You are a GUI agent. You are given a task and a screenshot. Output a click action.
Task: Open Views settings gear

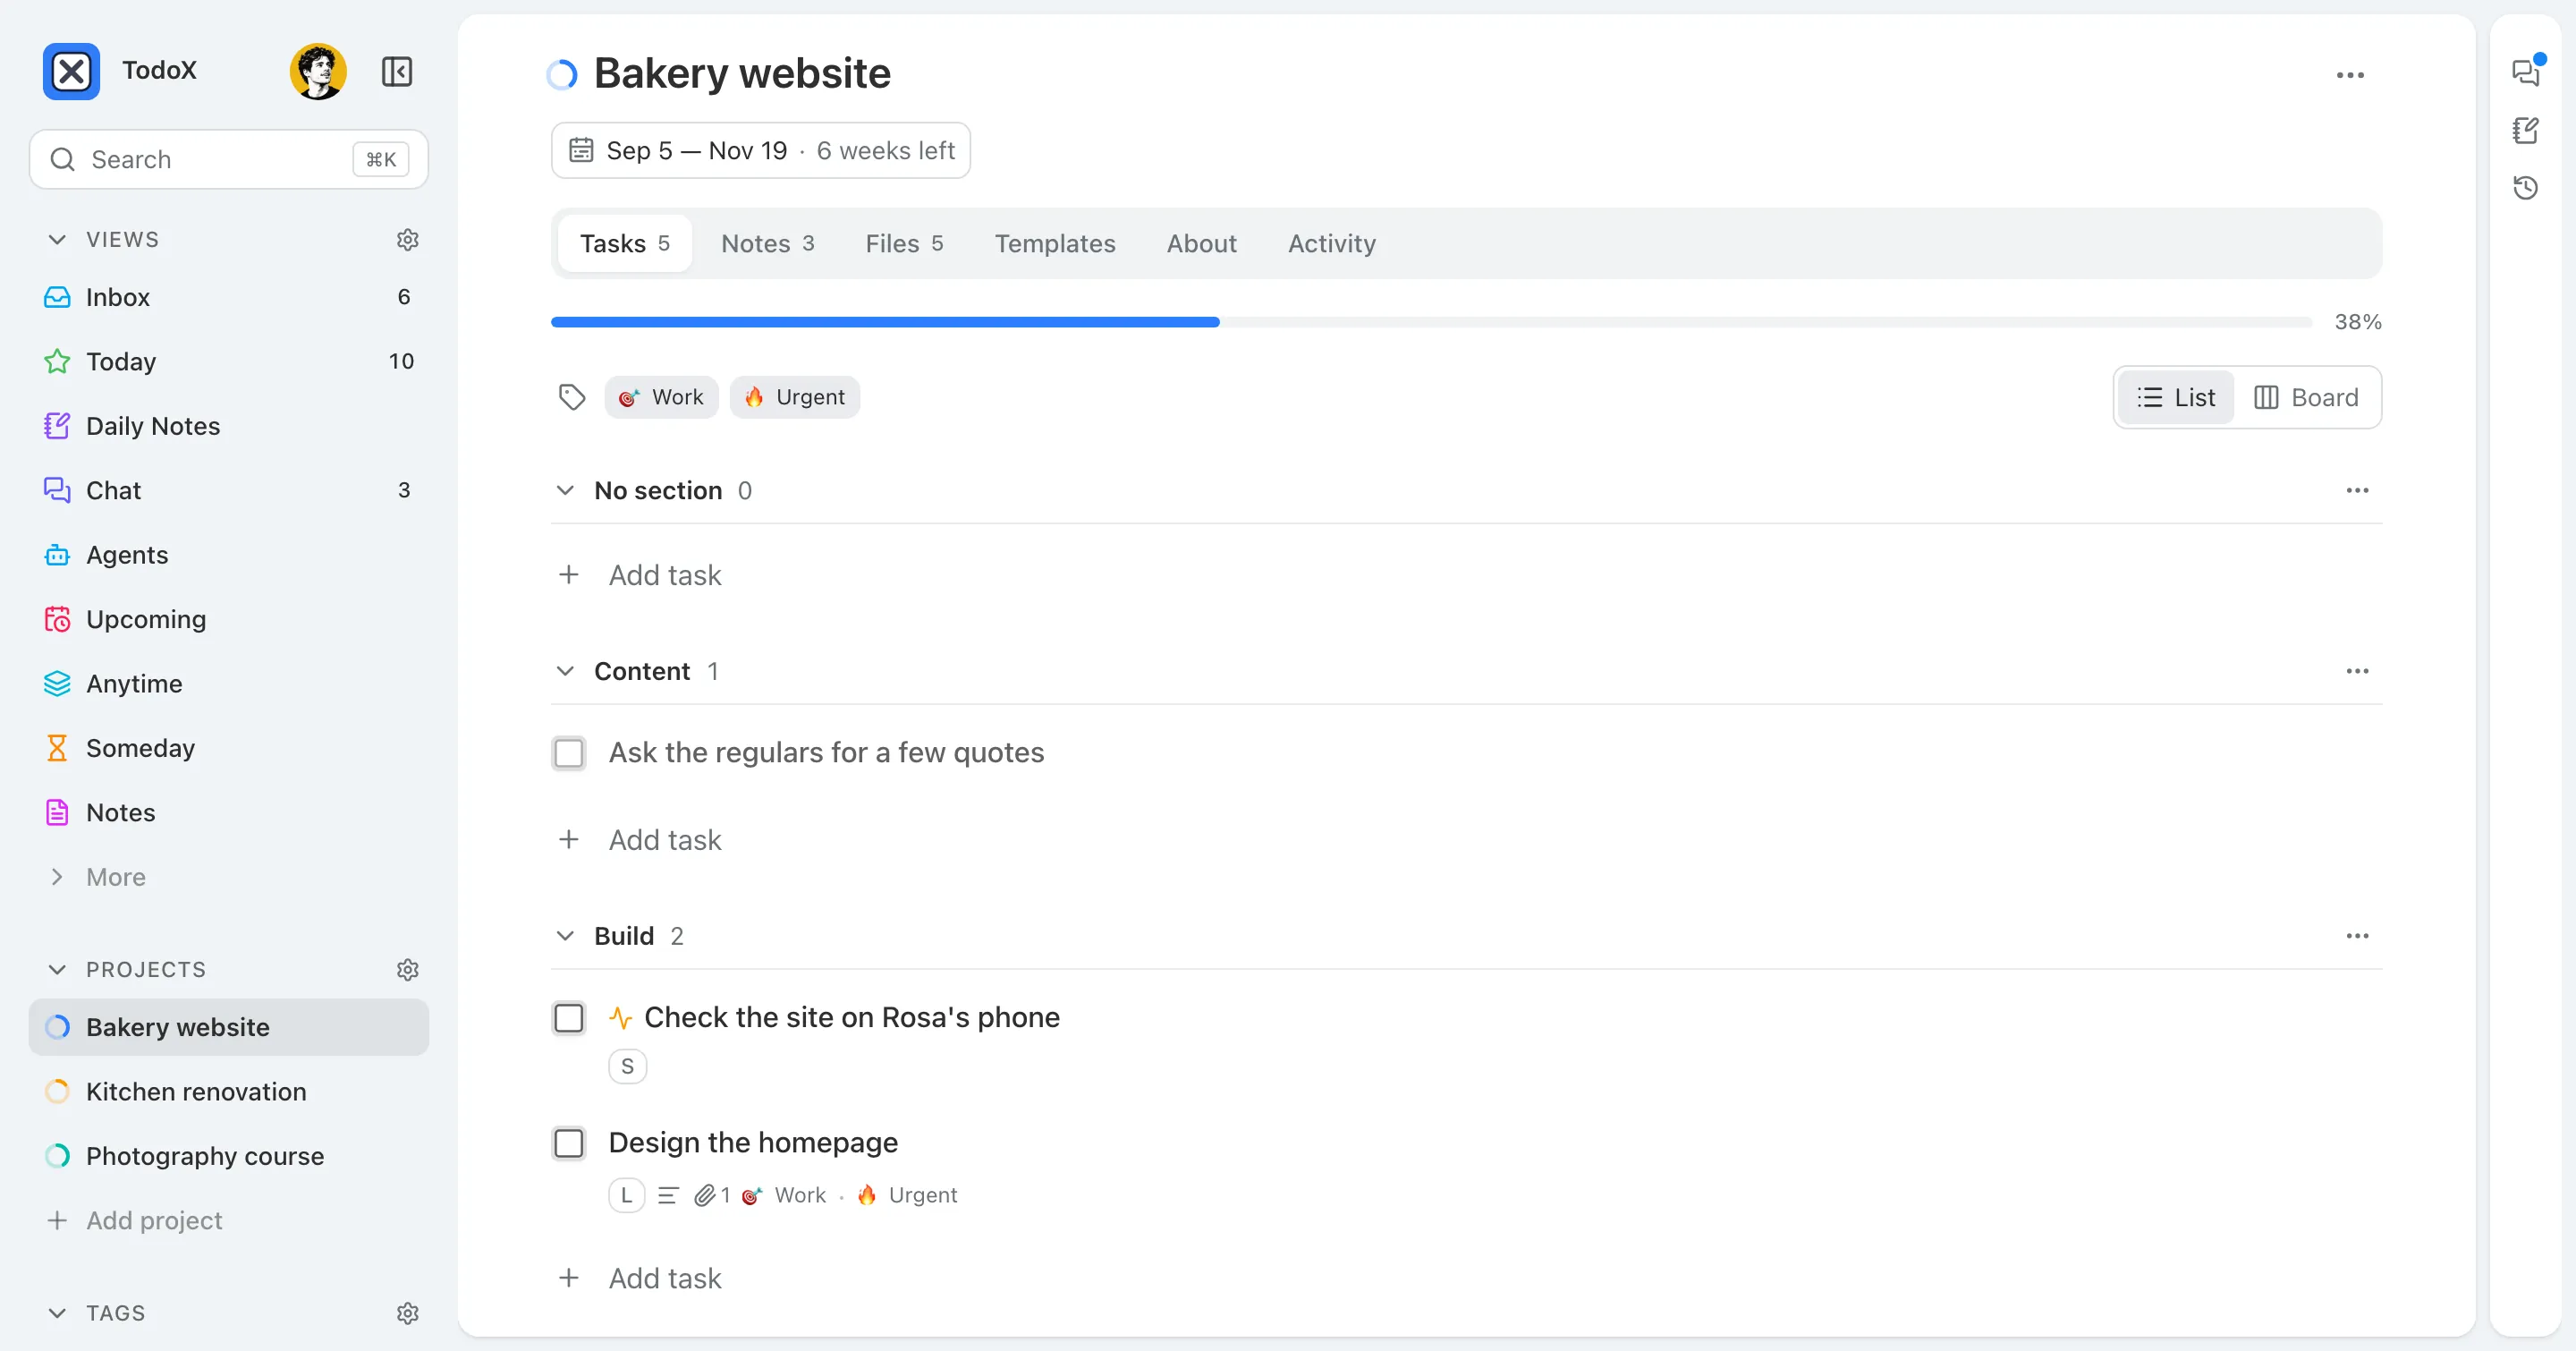coord(407,240)
